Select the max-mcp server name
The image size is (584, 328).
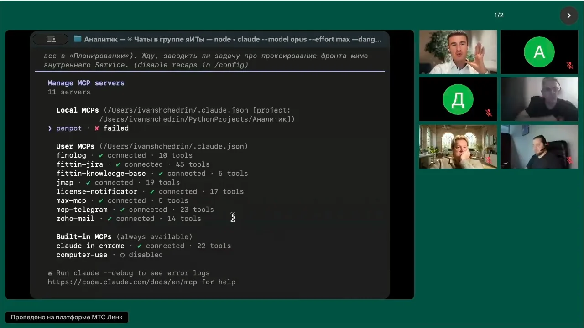(71, 201)
